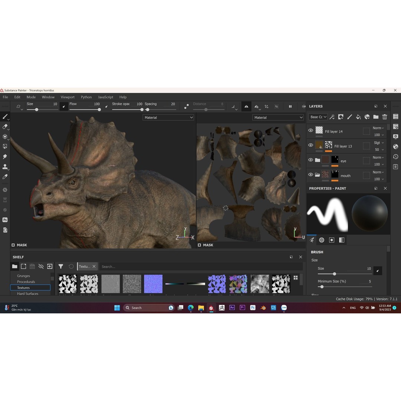Select the Eraser tool
401x401 pixels.
(x=5, y=127)
